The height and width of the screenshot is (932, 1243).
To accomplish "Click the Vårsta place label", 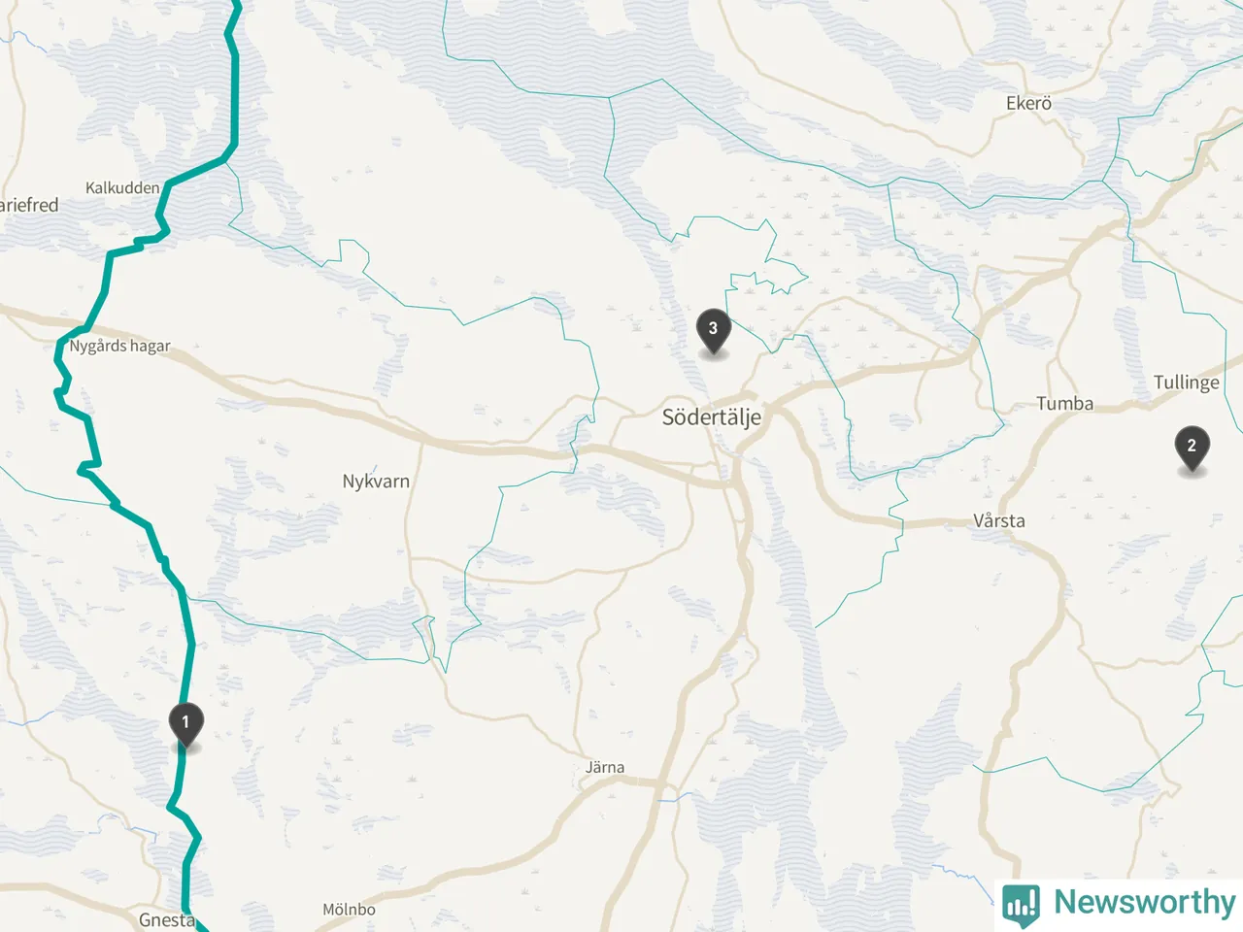I will coord(998,520).
